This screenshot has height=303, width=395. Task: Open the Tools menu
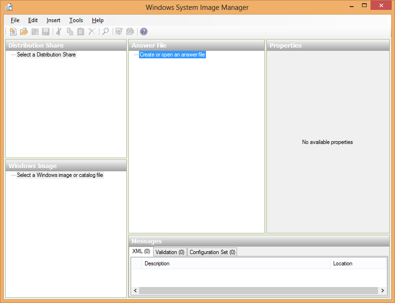point(76,20)
